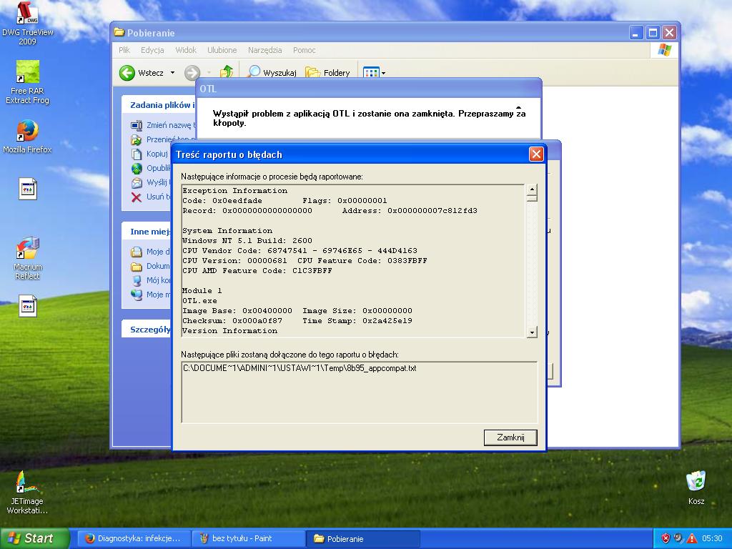This screenshot has height=549, width=732.
Task: Open the Edycja menu
Action: [x=152, y=50]
